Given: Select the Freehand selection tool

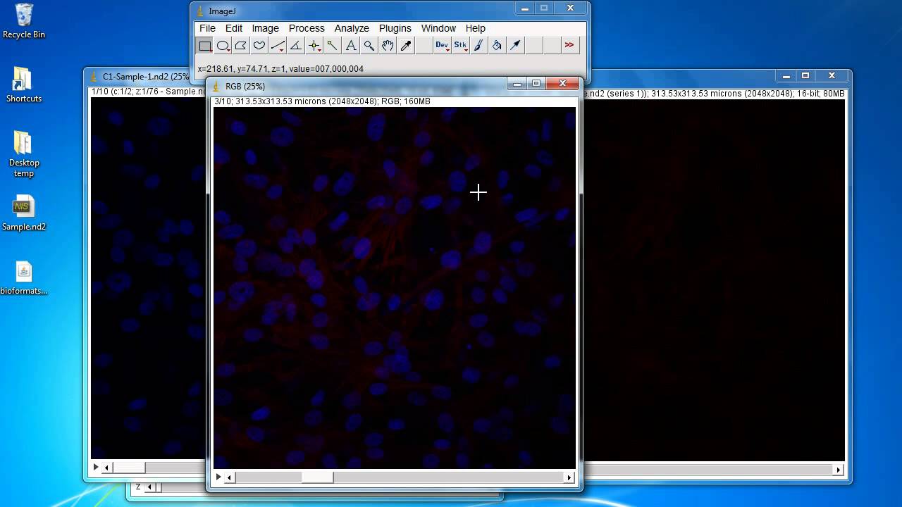Looking at the screenshot, I should pos(259,46).
